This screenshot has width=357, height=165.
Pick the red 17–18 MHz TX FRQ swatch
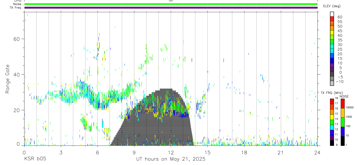pos(332,101)
